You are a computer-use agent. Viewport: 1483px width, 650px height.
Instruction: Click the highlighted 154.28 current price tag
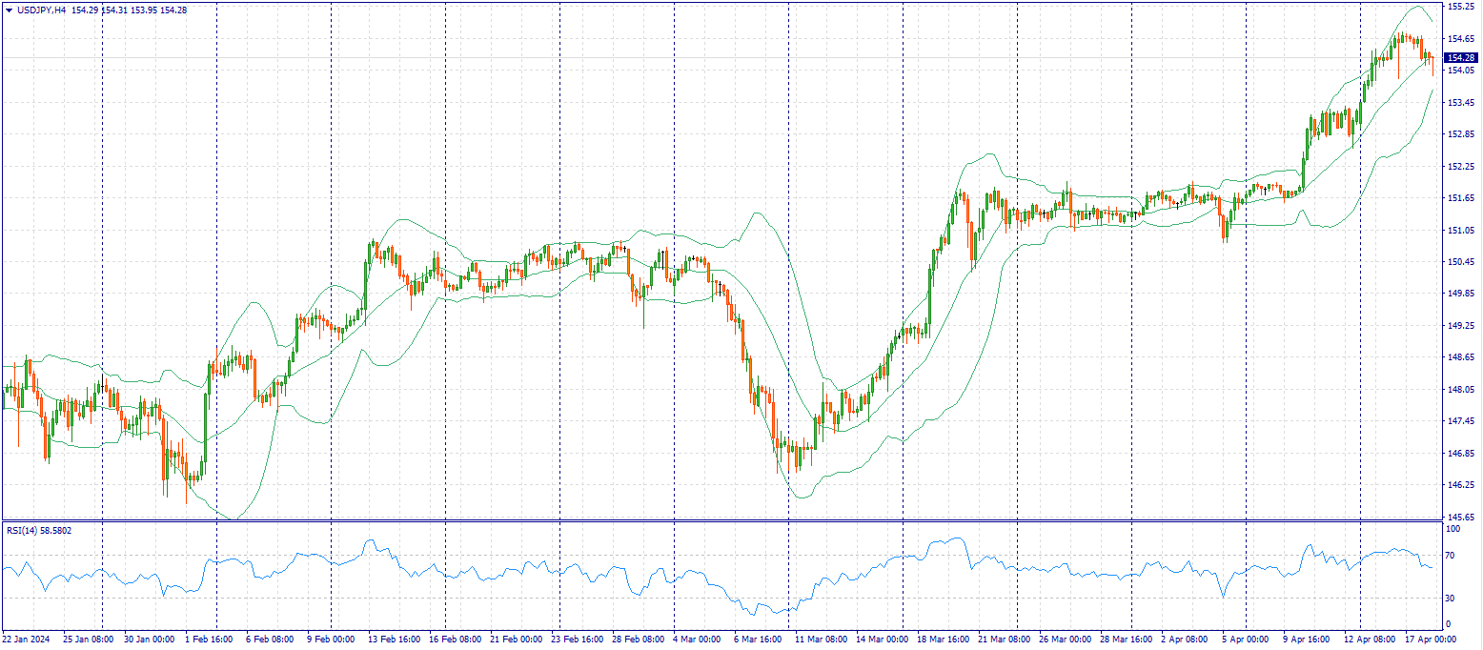tap(1460, 58)
